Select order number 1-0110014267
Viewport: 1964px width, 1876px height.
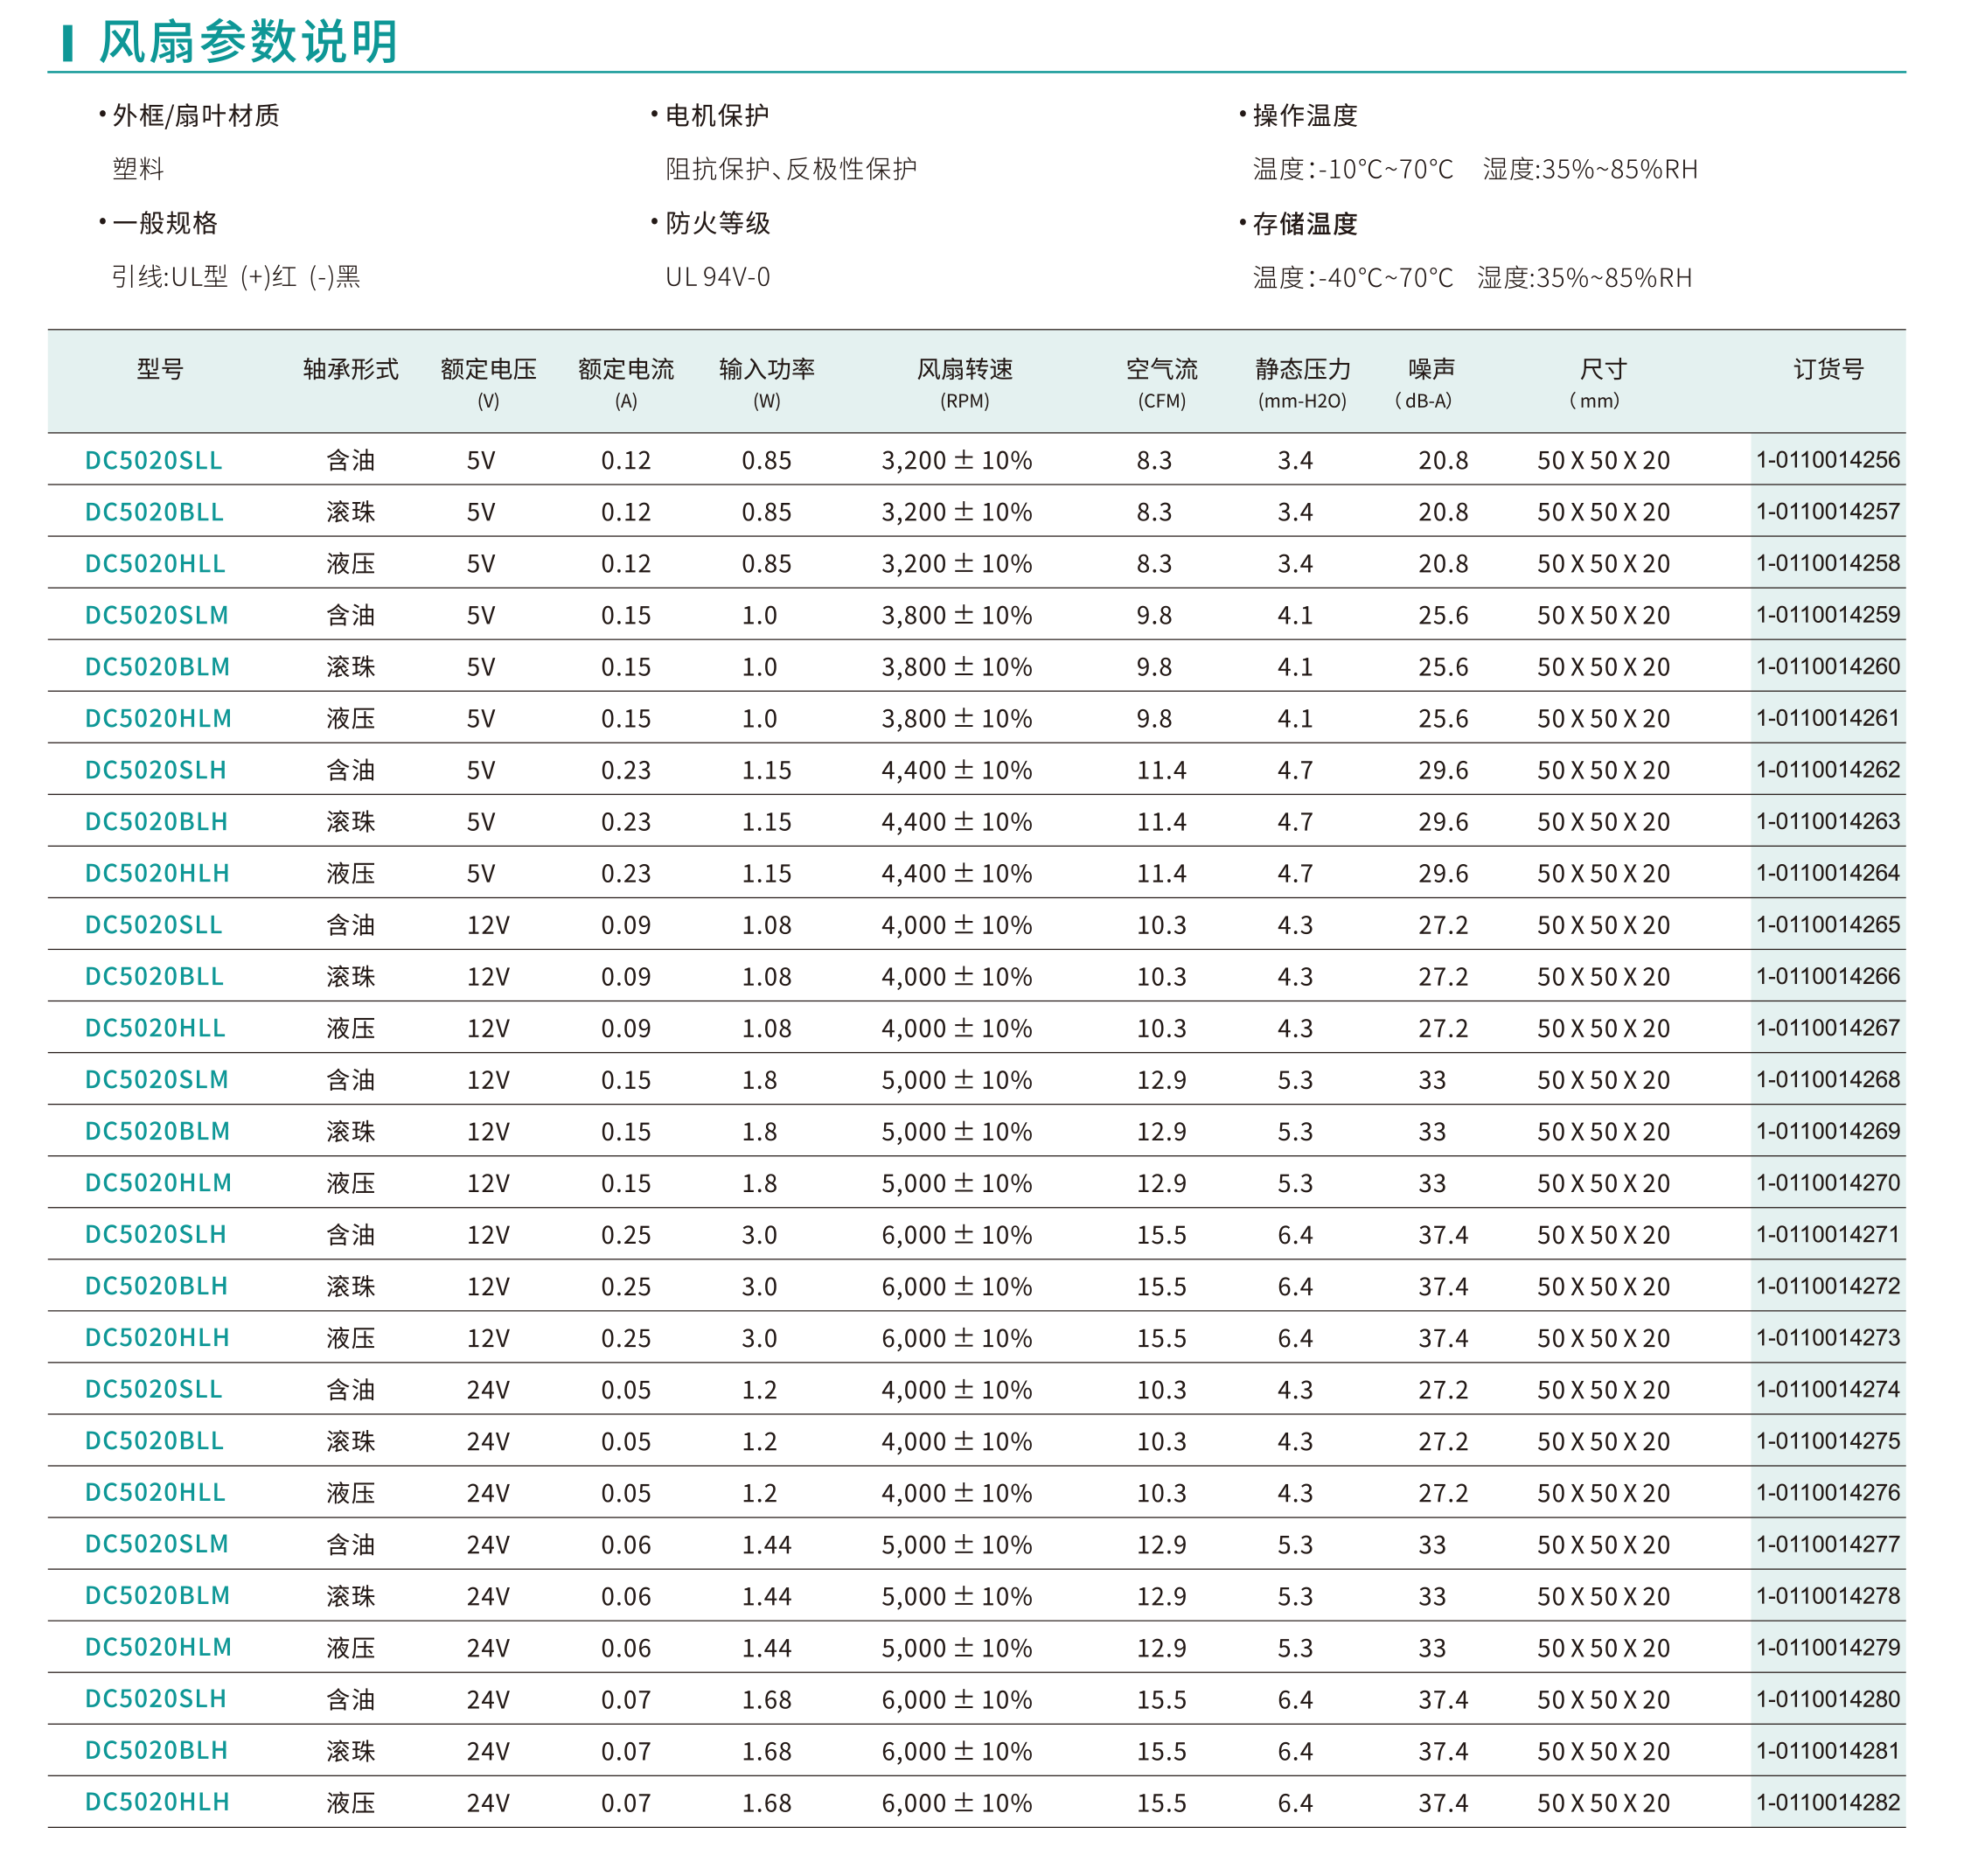(x=1828, y=1028)
